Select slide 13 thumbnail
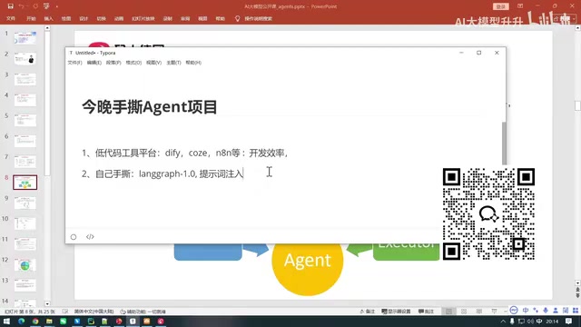Screen dimensions: 581x327 [x=25, y=285]
